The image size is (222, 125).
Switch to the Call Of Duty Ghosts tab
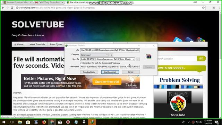tap(49, 2)
